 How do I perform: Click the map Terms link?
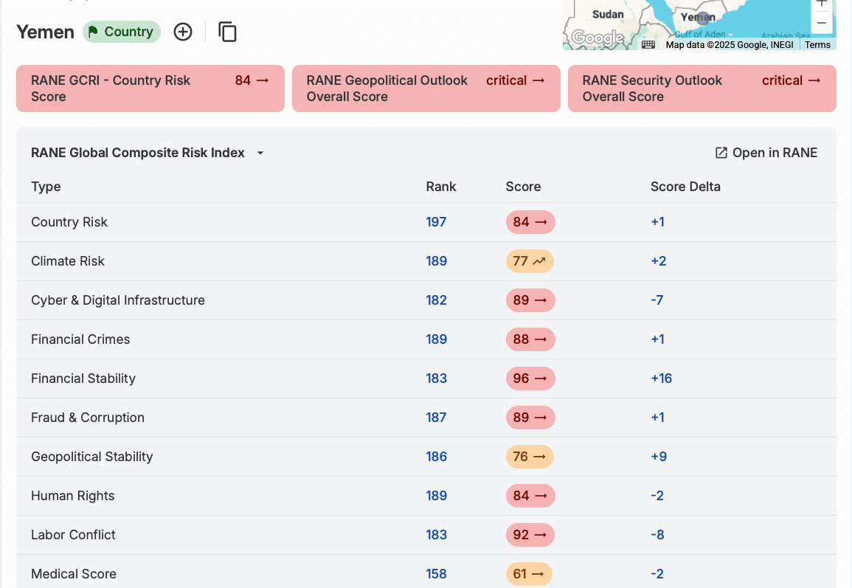817,44
